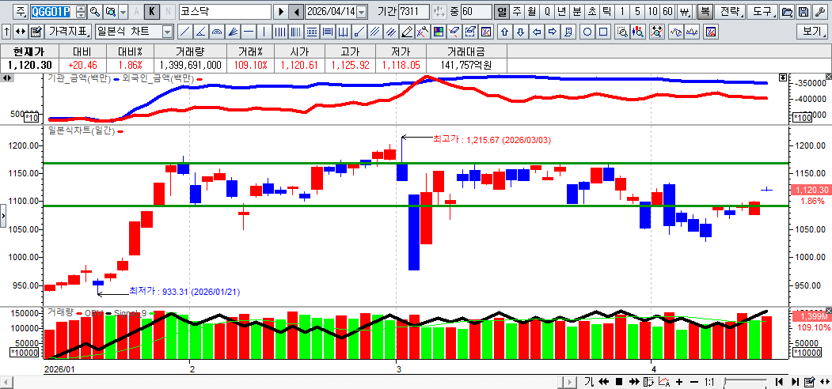Screen dimensions: 832x389
Task: Click the 보기 view button
Action: coord(811,32)
